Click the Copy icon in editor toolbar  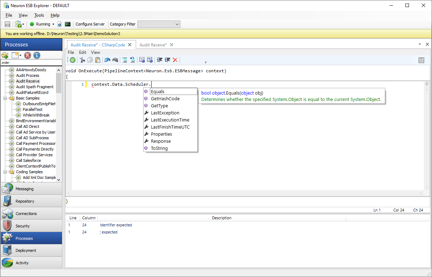(x=90, y=60)
